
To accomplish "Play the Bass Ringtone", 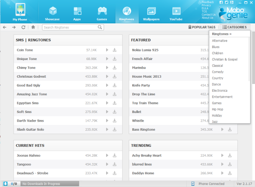I will (223, 129).
